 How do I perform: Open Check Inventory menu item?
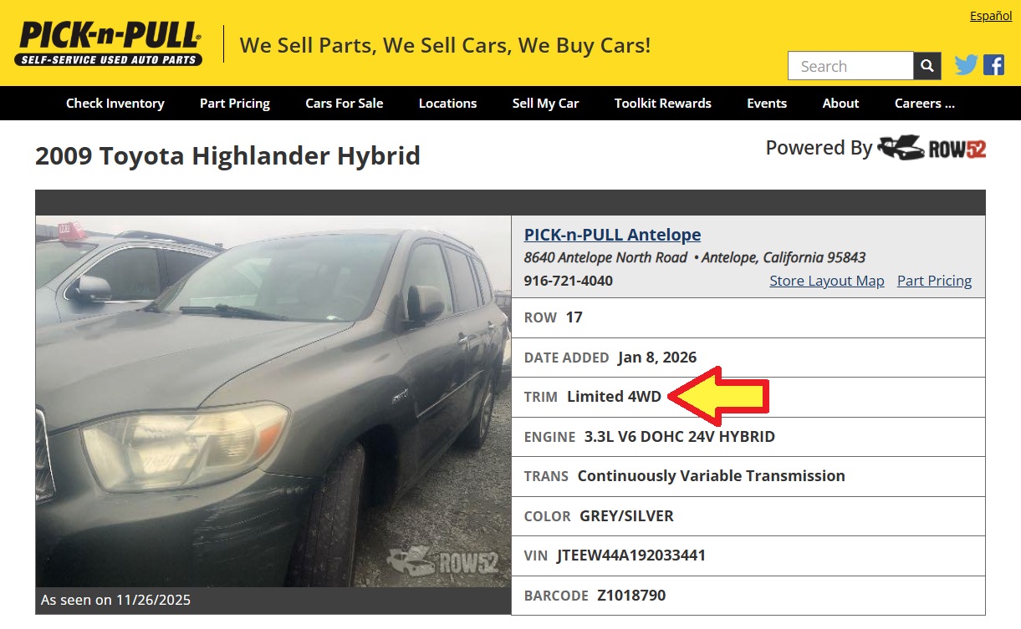pos(115,104)
